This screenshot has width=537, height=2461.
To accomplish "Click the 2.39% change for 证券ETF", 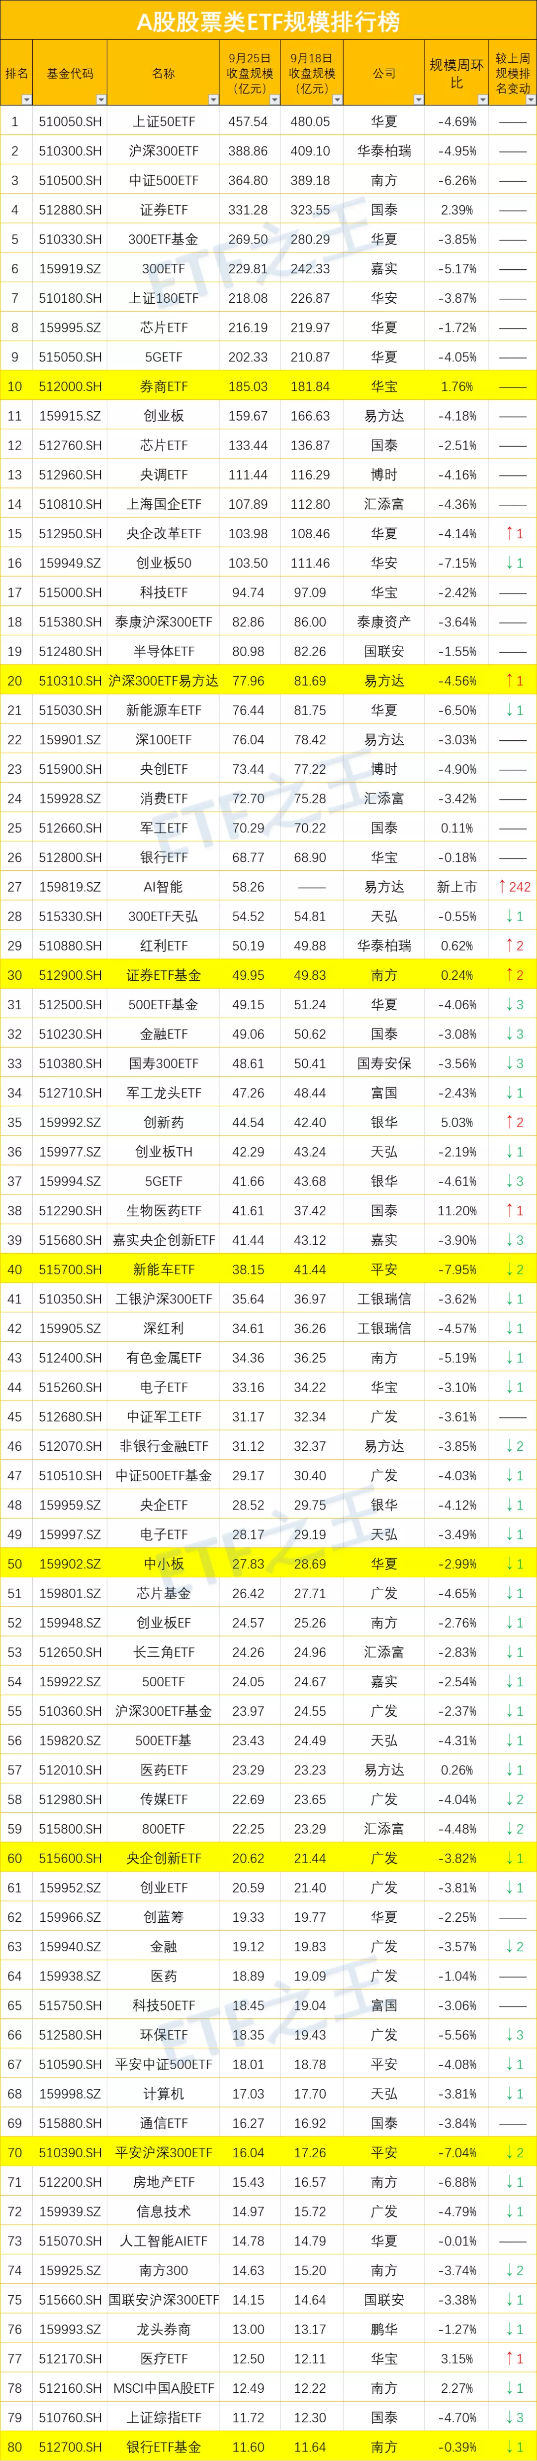I will (457, 210).
